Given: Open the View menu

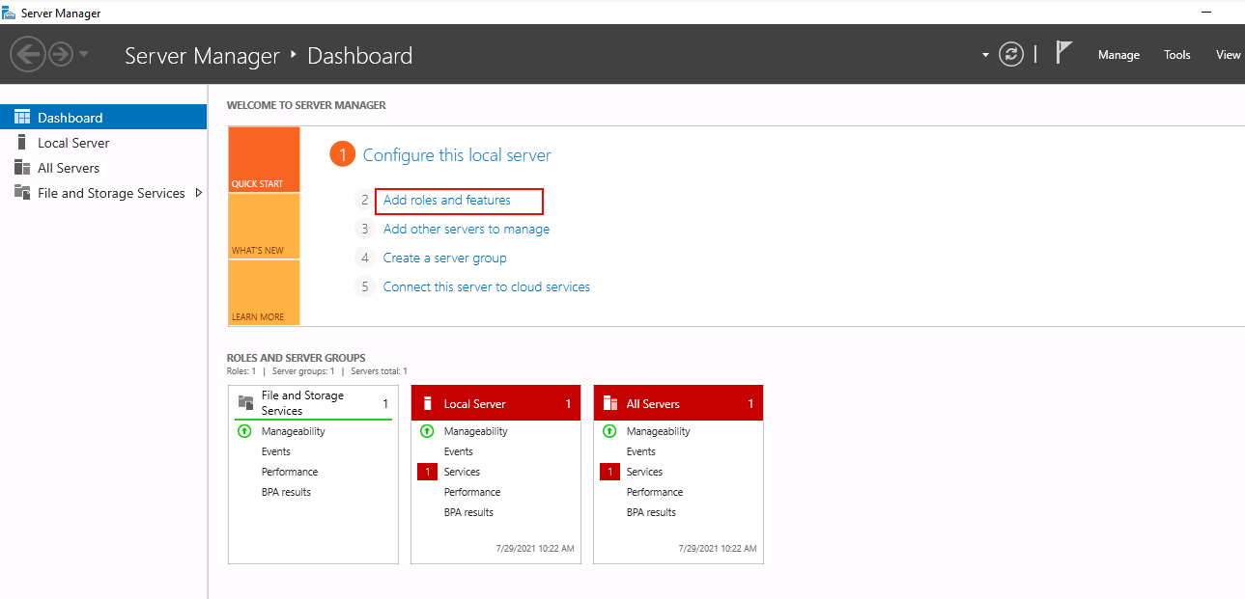Looking at the screenshot, I should pyautogui.click(x=1229, y=55).
